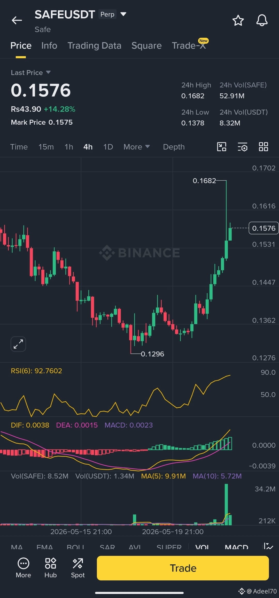
Task: Tap the DEA: 0.0015 value
Action: coord(77,425)
